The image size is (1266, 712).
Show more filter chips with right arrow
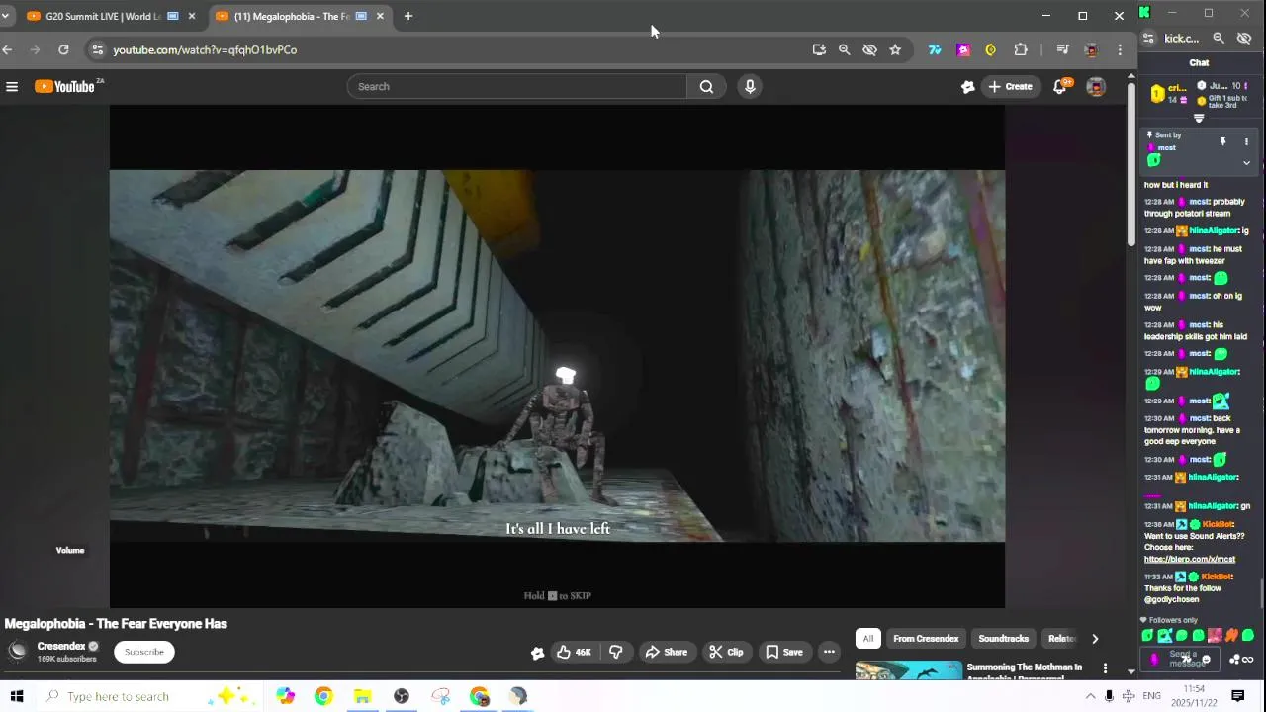click(1094, 639)
